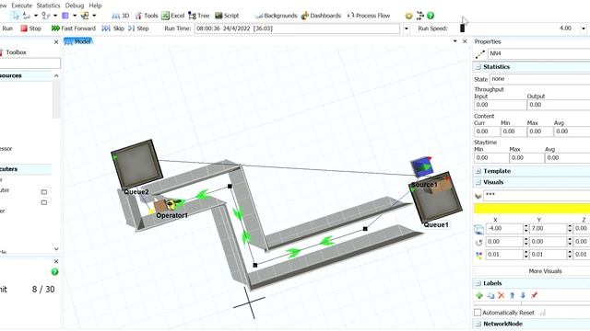Click the Stop simulation button
The width and height of the screenshot is (590, 331).
pos(30,29)
